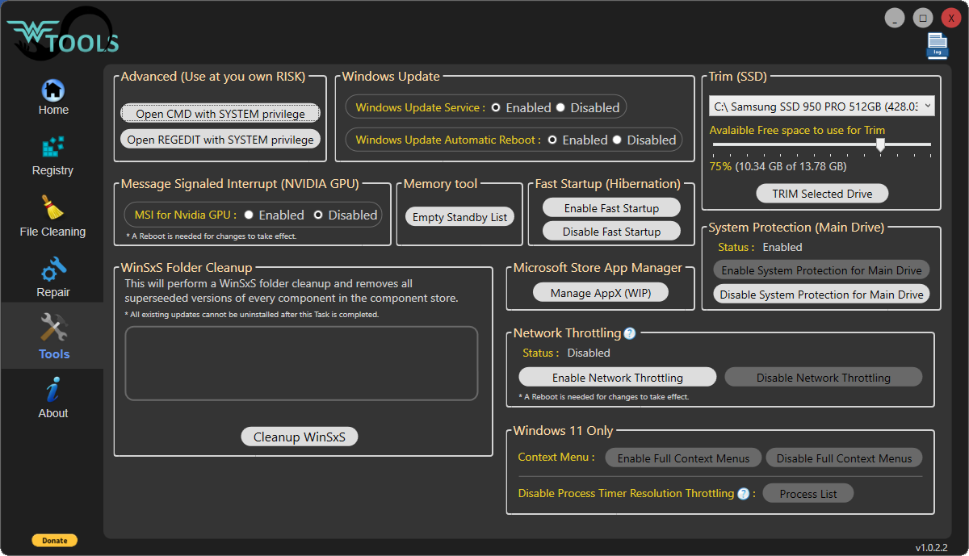The height and width of the screenshot is (556, 969).
Task: Open the Trim drive selection dropdown
Action: tap(822, 106)
